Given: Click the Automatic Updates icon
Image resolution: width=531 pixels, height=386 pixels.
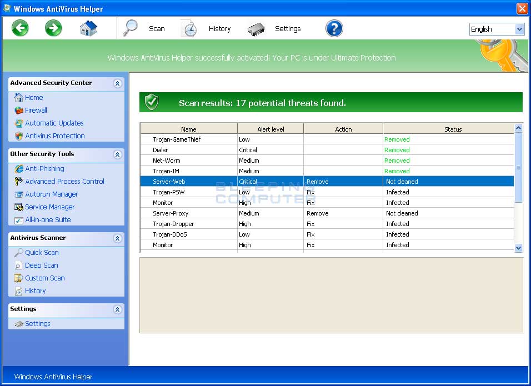Looking at the screenshot, I should click(19, 123).
